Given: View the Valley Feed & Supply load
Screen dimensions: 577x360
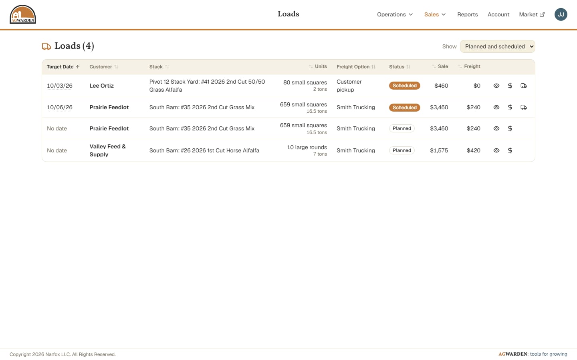Looking at the screenshot, I should coord(496,150).
